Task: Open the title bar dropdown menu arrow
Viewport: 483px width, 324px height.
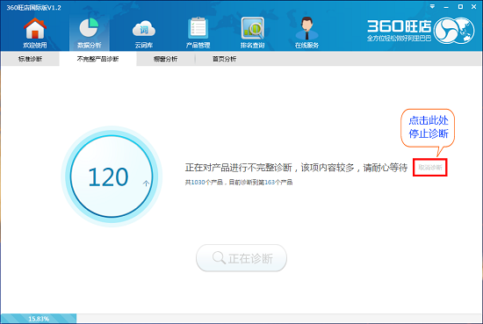Action: pyautogui.click(x=432, y=6)
